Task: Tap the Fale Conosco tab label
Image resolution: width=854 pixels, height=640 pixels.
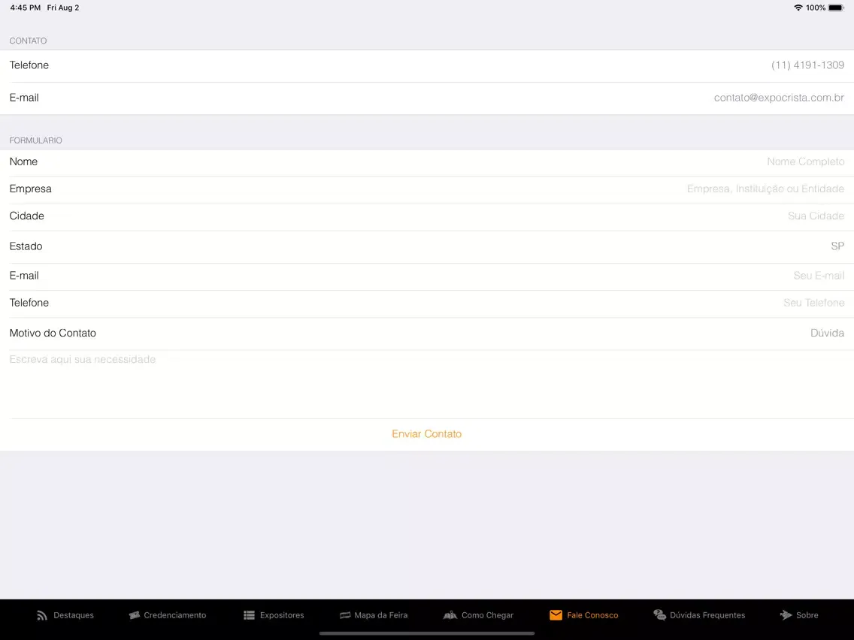Action: (592, 615)
